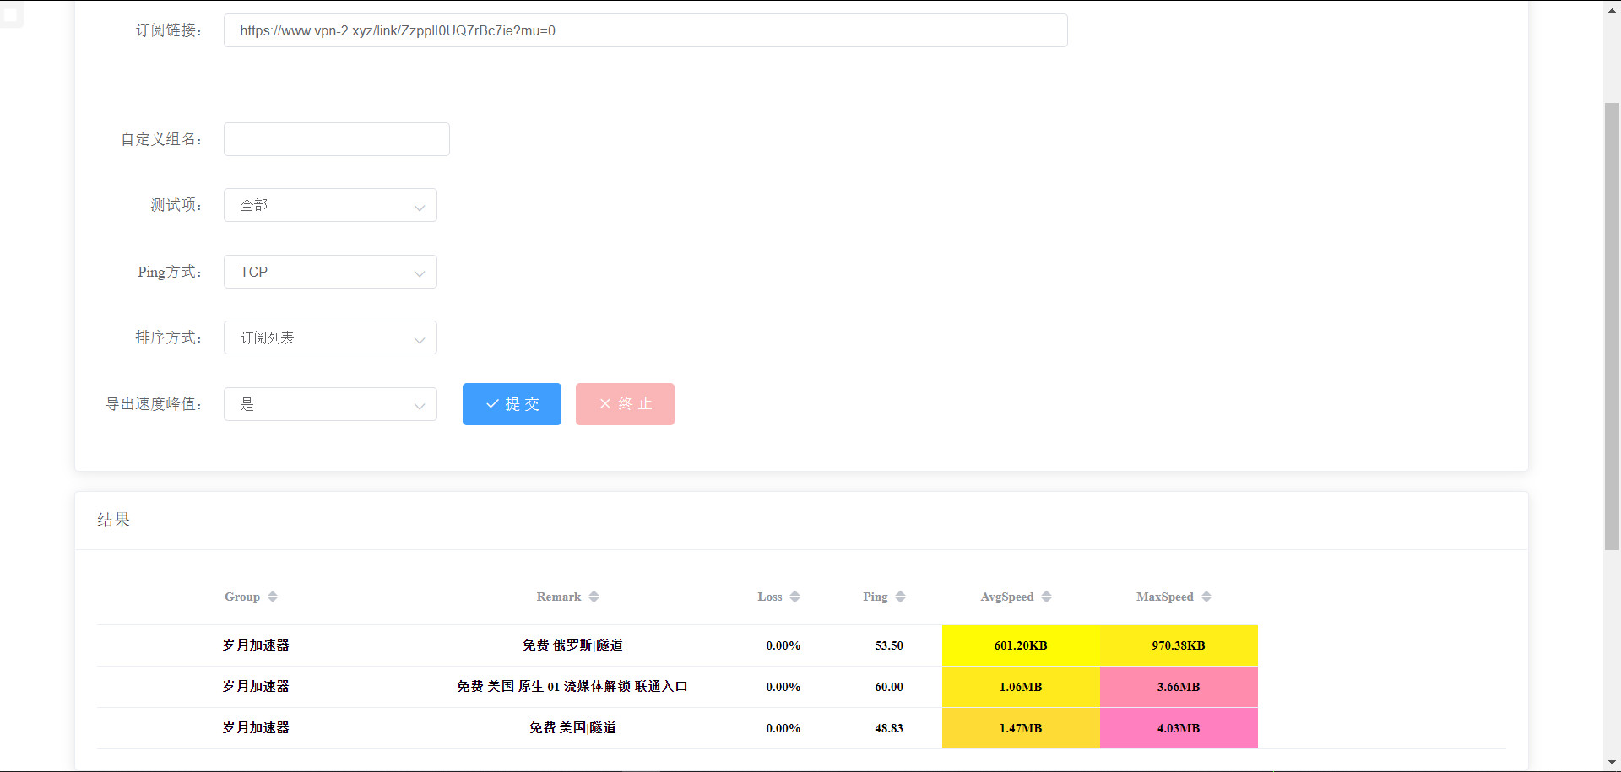Click the 601.20KB yellow AvgSpeed cell
This screenshot has width=1621, height=772.
[x=1021, y=645]
